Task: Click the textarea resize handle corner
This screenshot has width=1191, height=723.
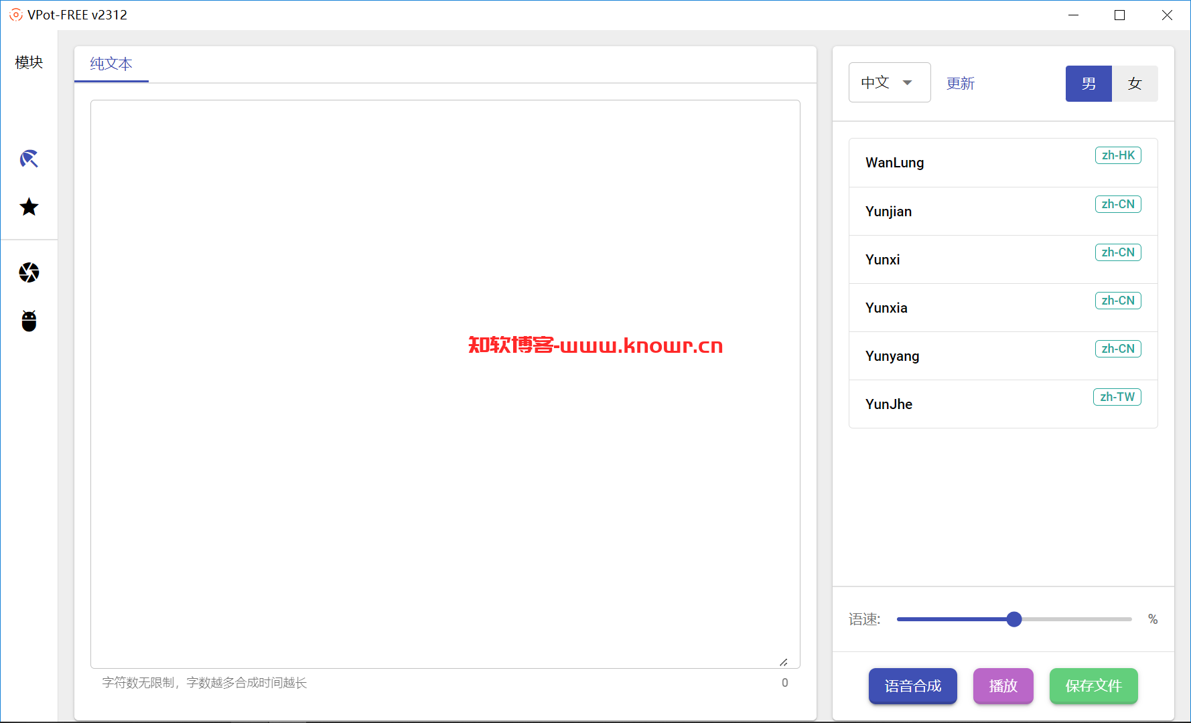Action: tap(784, 661)
